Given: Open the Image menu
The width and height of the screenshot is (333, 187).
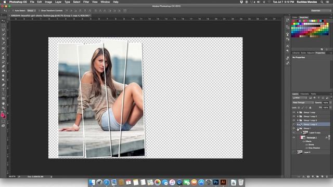Looking at the screenshot, I should pyautogui.click(x=48, y=2).
